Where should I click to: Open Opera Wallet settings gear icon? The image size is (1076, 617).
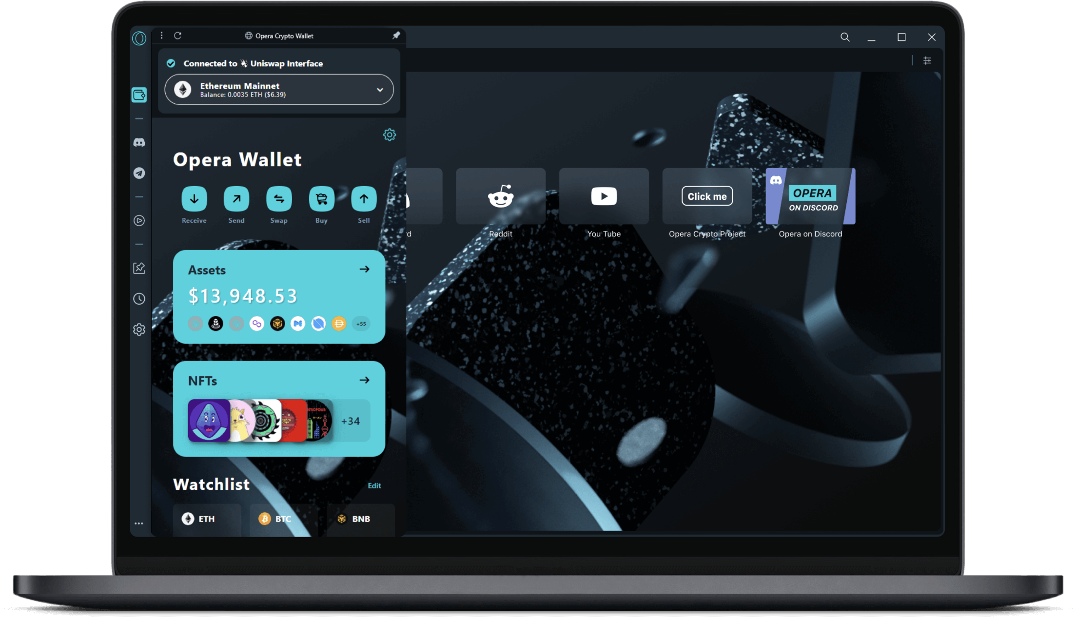coord(390,135)
